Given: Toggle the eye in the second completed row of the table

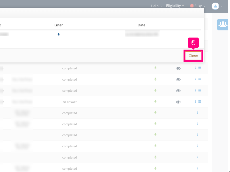Looking at the screenshot, I should tap(178, 79).
